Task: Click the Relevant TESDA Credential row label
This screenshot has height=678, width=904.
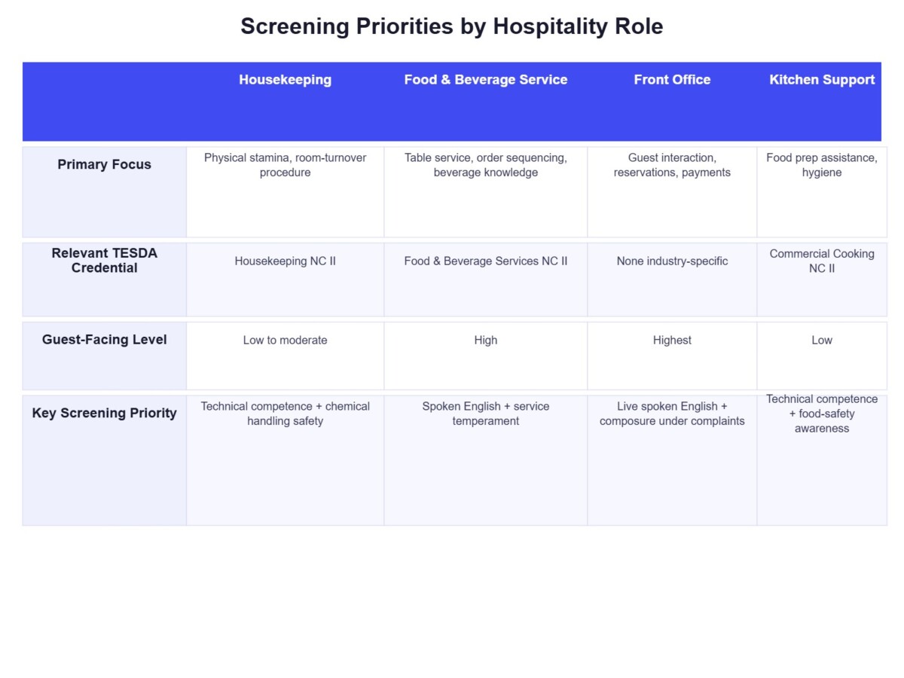Action: pyautogui.click(x=105, y=279)
